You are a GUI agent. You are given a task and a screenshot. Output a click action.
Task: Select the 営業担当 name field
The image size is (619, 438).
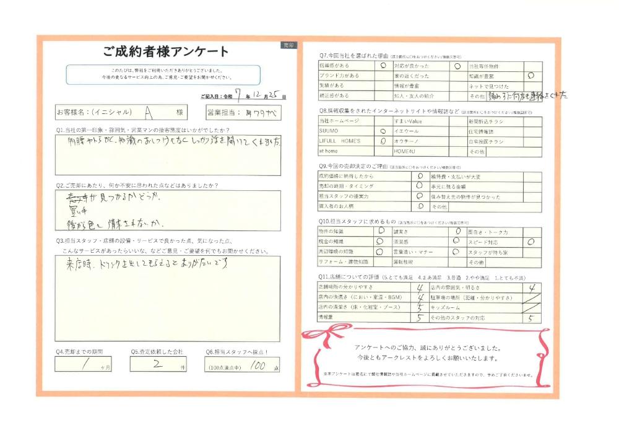coord(260,113)
